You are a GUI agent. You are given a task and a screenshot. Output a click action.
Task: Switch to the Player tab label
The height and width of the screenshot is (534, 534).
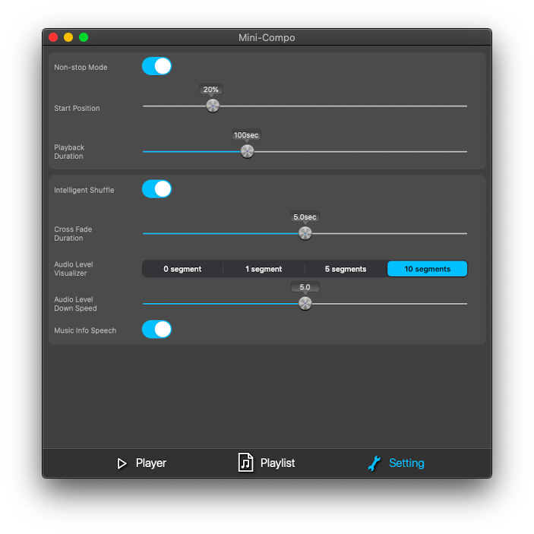[x=151, y=463]
